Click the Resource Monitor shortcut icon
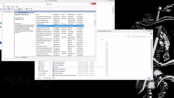 (x=53, y=65)
